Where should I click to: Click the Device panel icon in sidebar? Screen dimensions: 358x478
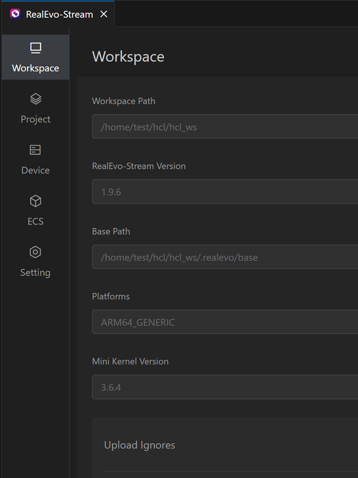(35, 150)
